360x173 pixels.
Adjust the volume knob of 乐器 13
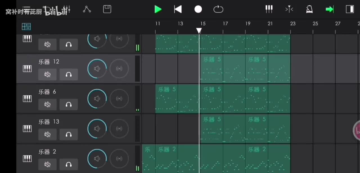tap(97, 129)
